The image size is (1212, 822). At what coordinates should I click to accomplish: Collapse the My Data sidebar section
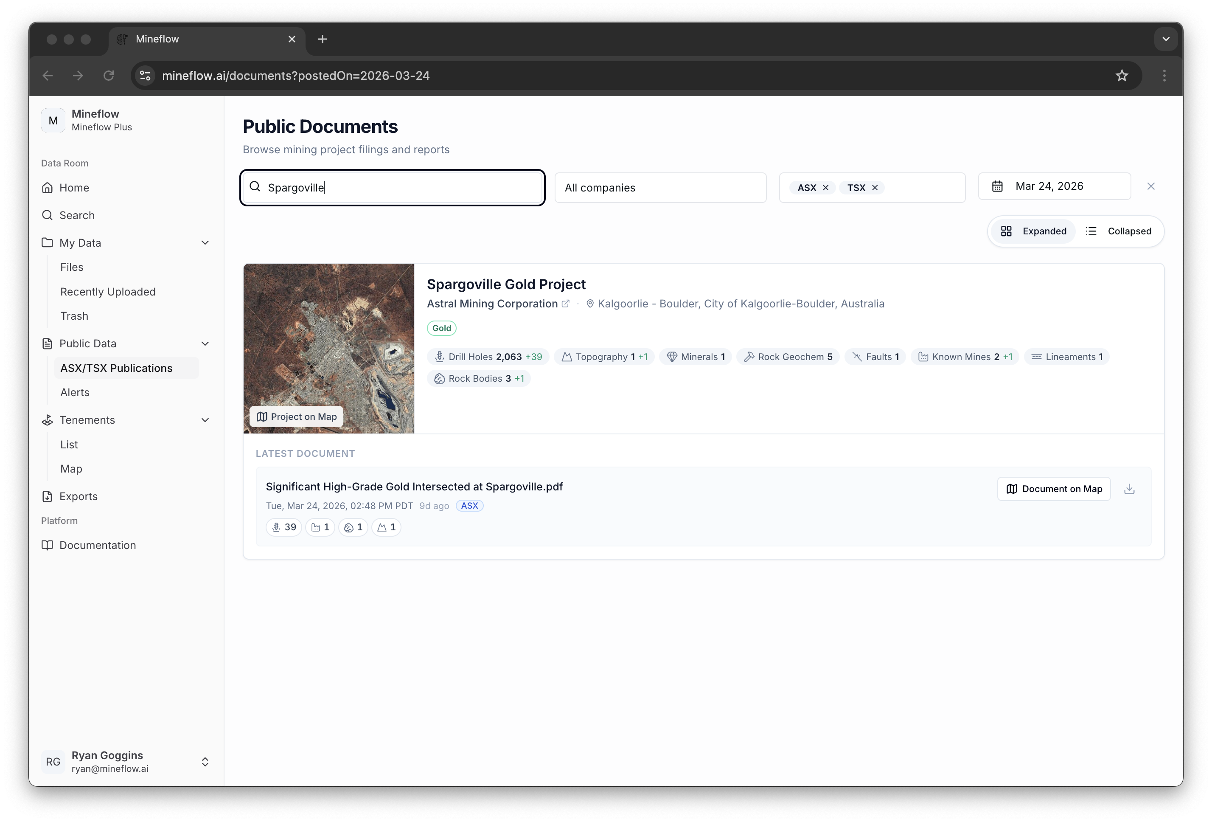point(205,243)
